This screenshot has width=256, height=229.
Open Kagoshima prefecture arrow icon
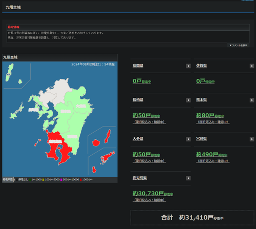[x=188, y=178]
